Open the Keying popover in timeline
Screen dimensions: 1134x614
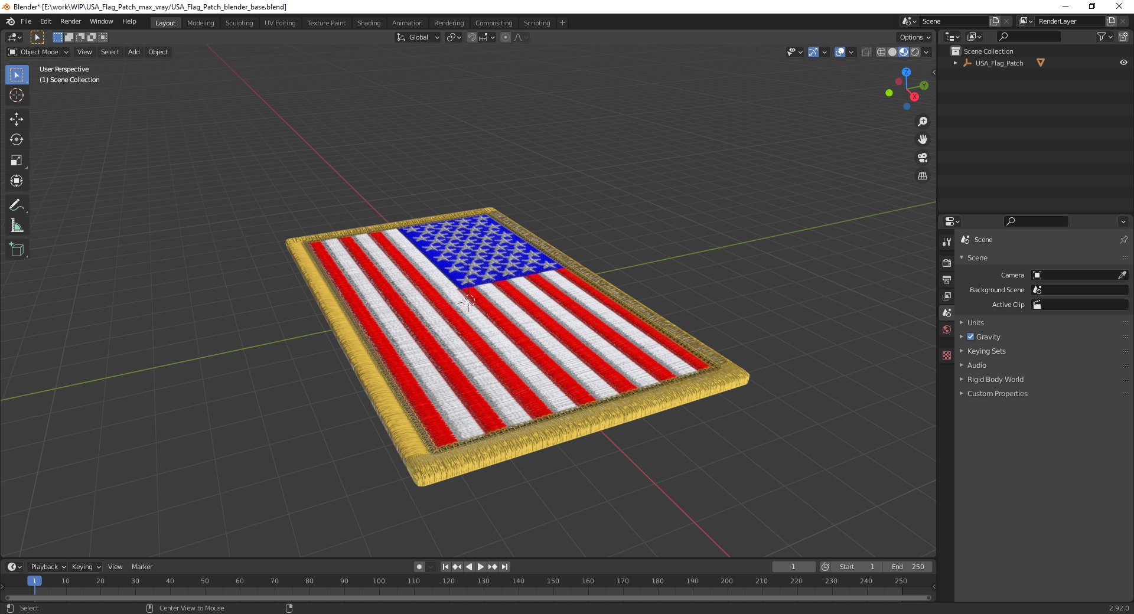pyautogui.click(x=86, y=567)
